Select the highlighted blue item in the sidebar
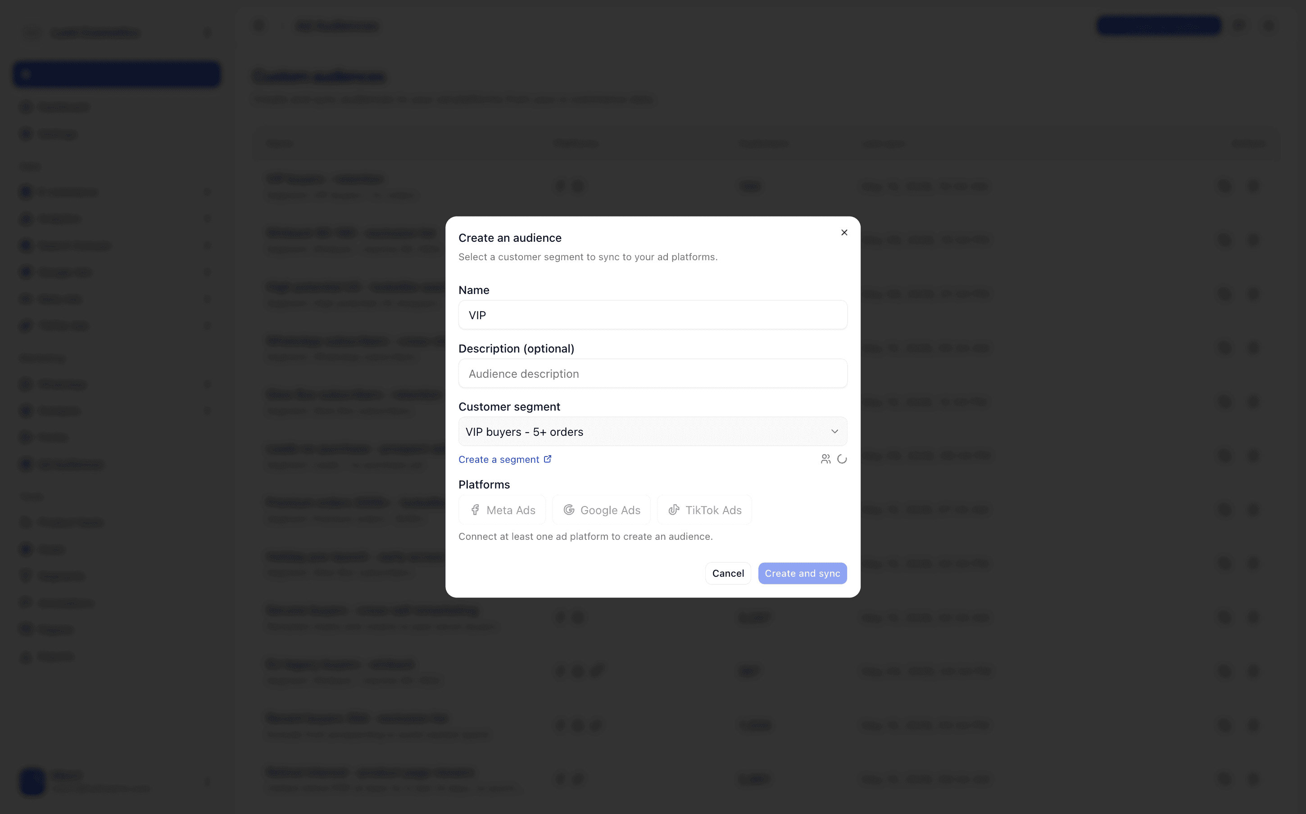Screen dimensions: 1306x814 click(117, 74)
